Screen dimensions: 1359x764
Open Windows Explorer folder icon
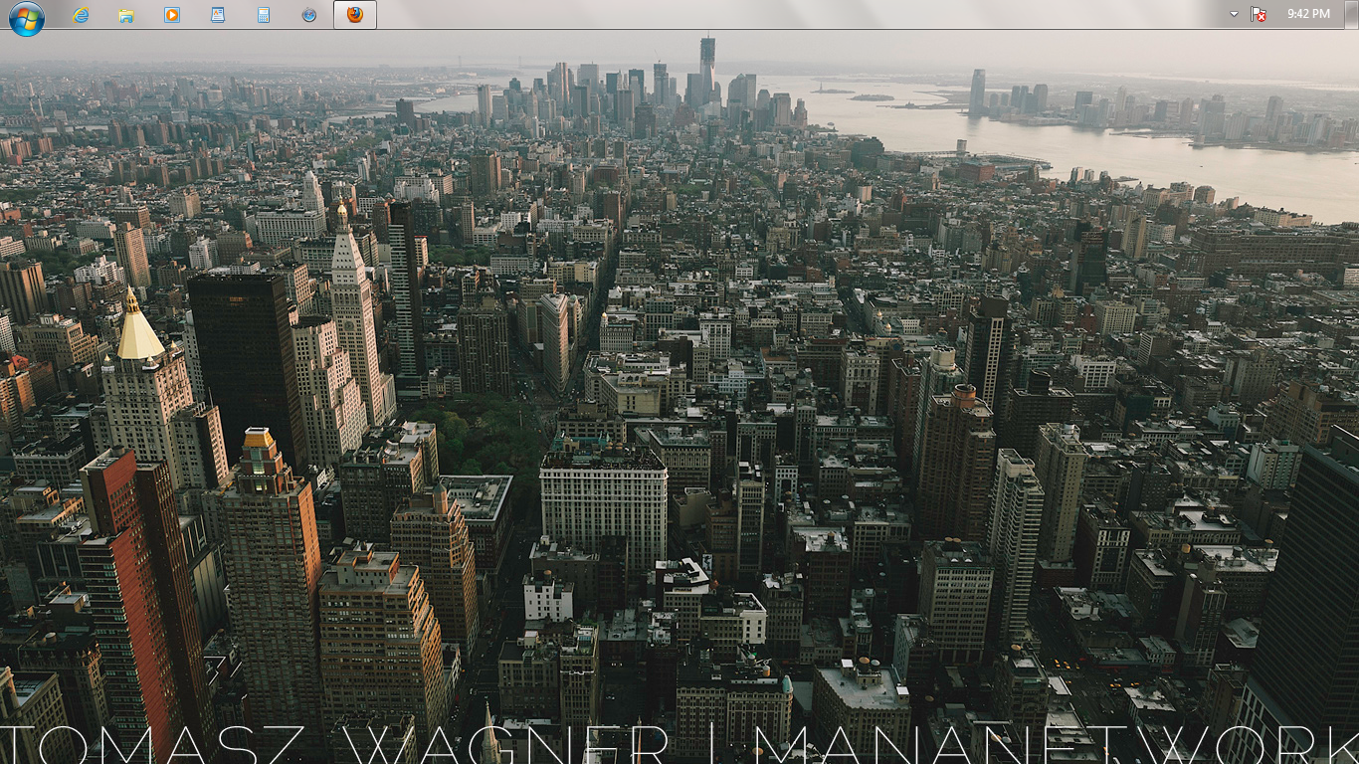coord(126,15)
